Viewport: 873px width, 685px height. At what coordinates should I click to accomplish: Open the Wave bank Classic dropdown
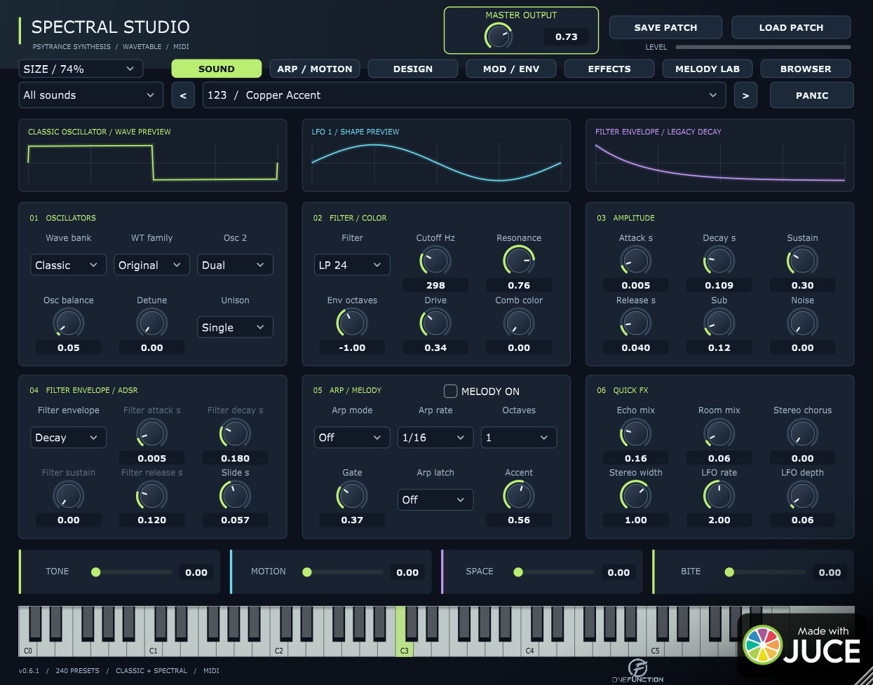(69, 265)
